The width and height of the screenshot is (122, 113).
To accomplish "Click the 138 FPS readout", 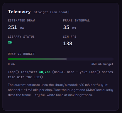I will pyautogui.click(x=68, y=44).
